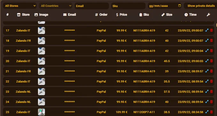Click the Image column header
The width and height of the screenshot is (217, 116).
click(x=41, y=15)
